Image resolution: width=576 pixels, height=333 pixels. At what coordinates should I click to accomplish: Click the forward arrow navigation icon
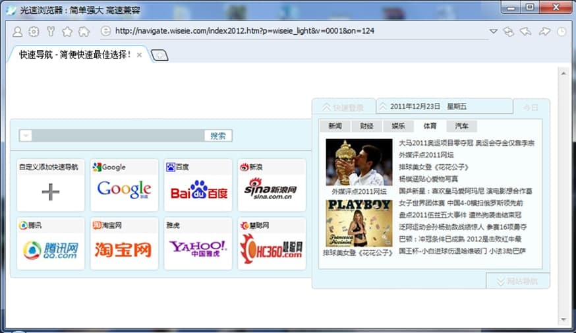click(544, 32)
